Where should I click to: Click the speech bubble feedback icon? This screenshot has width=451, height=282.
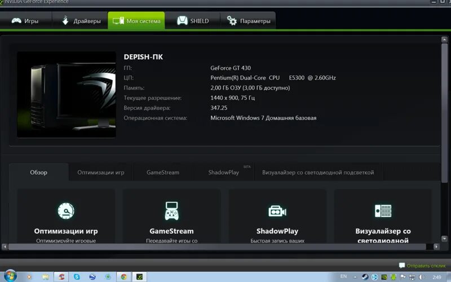tap(402, 265)
